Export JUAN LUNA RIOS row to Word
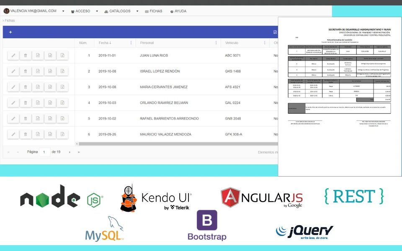The image size is (402, 251). (x=50, y=55)
